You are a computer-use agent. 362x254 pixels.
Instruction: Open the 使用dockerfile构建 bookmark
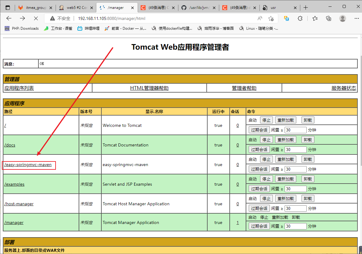(172, 28)
